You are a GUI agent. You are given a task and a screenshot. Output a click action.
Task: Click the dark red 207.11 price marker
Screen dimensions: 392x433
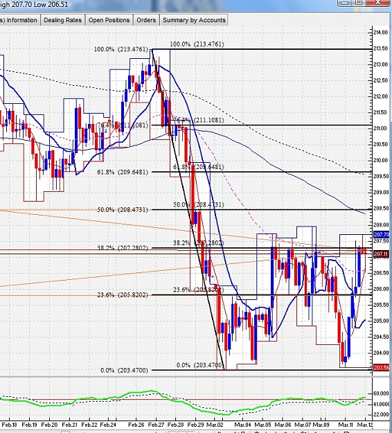point(381,254)
